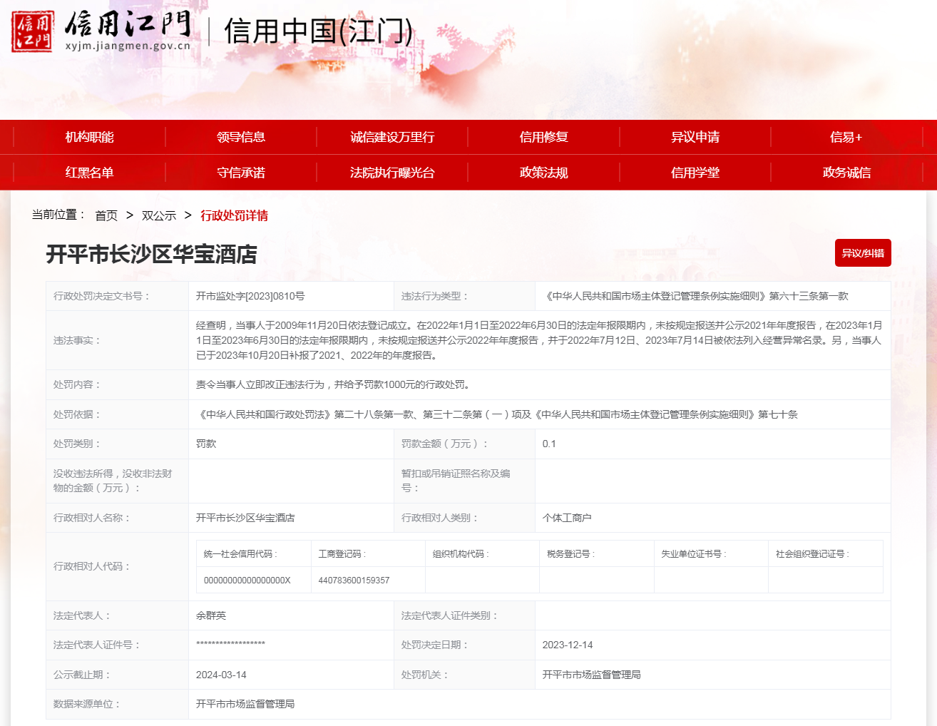937x726 pixels.
Task: Go to 诚信建设万里行 section
Action: pyautogui.click(x=392, y=137)
